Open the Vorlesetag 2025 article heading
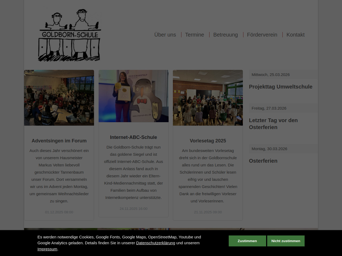342x256 pixels. pyautogui.click(x=208, y=141)
